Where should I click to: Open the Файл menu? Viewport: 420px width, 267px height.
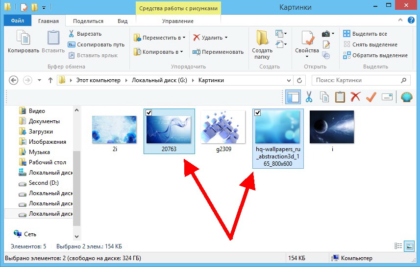(18, 21)
